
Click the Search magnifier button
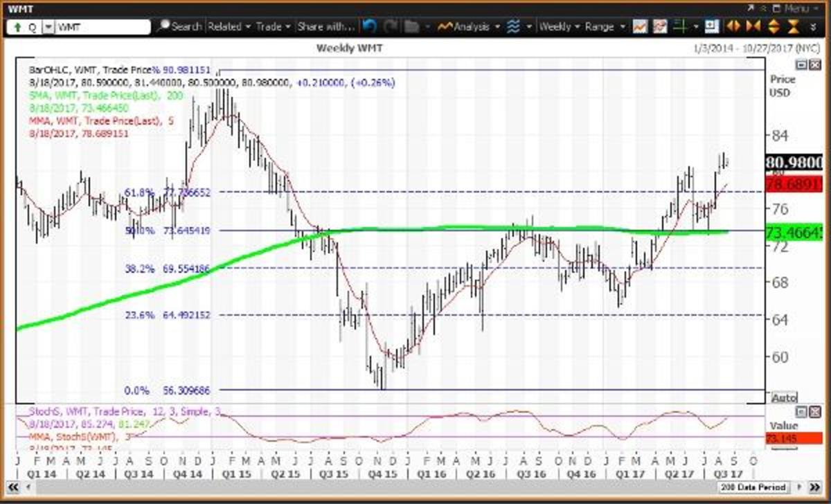(x=178, y=26)
